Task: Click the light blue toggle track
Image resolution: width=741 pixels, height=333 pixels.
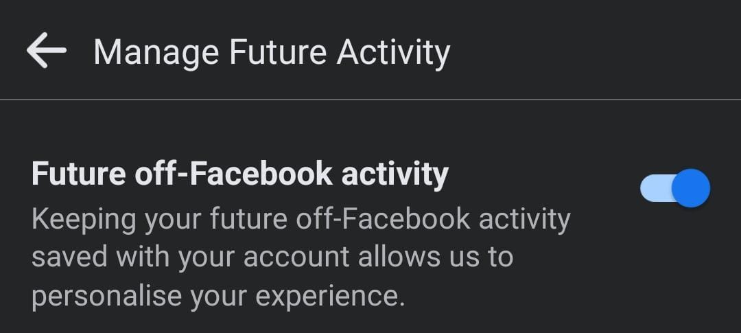Action: [656, 188]
